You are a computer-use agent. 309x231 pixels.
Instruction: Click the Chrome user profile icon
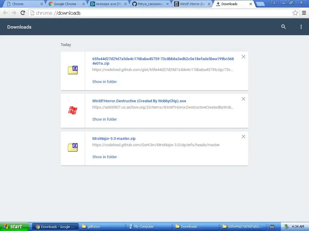[x=274, y=2]
